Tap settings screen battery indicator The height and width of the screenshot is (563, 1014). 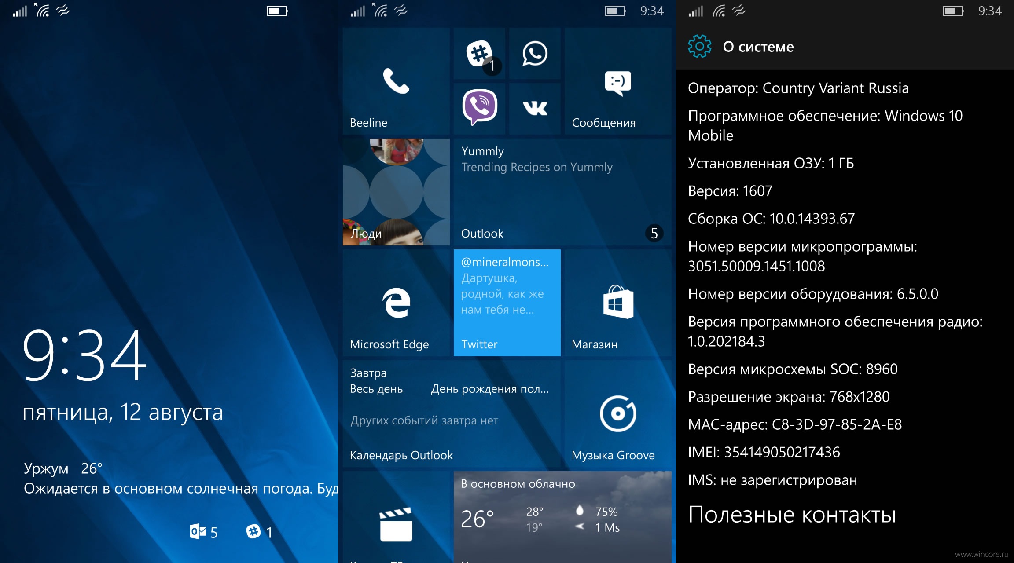tap(953, 11)
